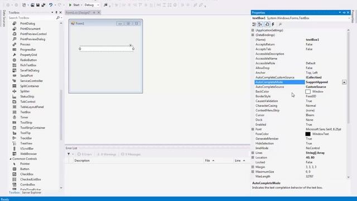Viewport: 357px width, 201px height.
Task: Switch to the Toolbox bottom tab
Action: tap(14, 193)
